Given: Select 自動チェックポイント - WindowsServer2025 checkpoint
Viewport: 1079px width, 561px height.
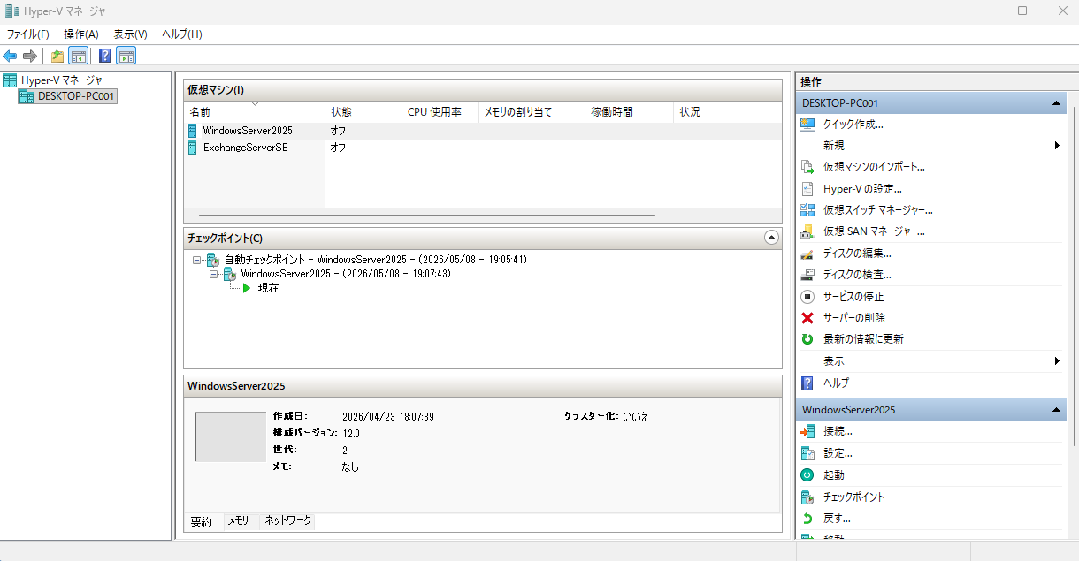Looking at the screenshot, I should [x=375, y=260].
